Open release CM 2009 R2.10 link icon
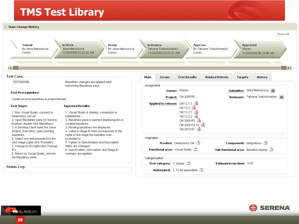Image resolution: width=299 pixels, height=224 pixels. [203, 125]
